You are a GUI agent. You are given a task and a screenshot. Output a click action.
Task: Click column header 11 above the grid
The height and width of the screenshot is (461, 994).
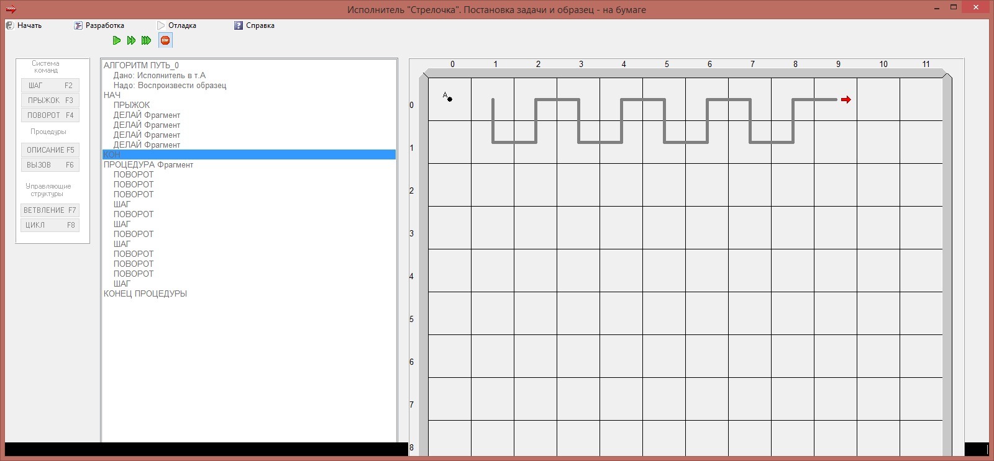click(926, 64)
